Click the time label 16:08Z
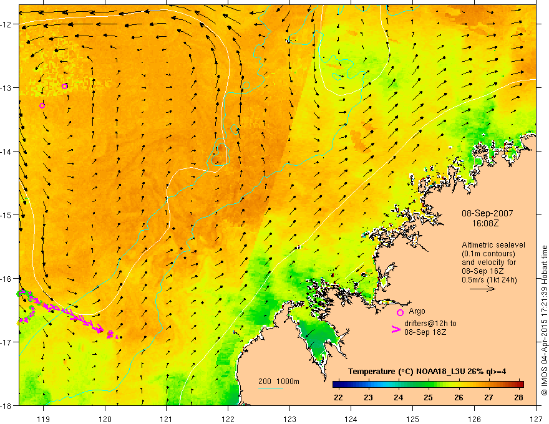549x424 pixels. coord(485,223)
